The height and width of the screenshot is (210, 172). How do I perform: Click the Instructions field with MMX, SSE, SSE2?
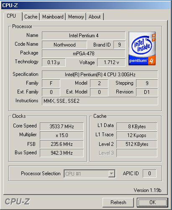(100, 101)
